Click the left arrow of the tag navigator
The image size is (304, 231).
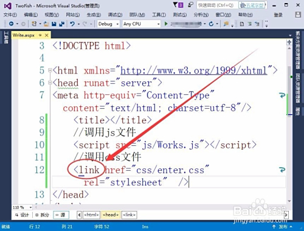click(x=79, y=215)
